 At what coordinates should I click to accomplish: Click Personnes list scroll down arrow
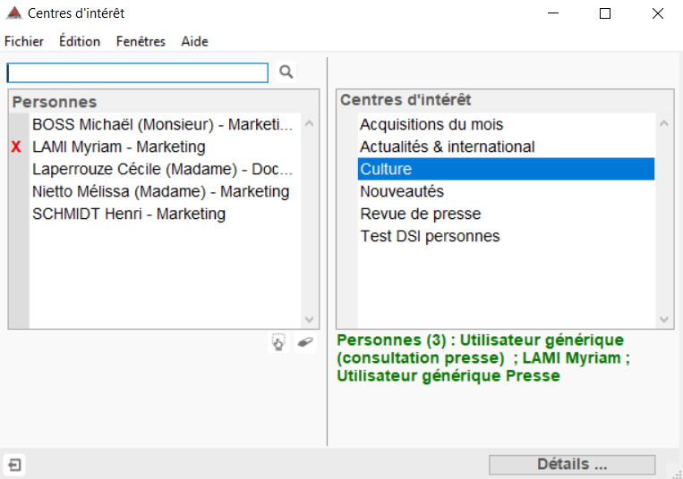[309, 319]
